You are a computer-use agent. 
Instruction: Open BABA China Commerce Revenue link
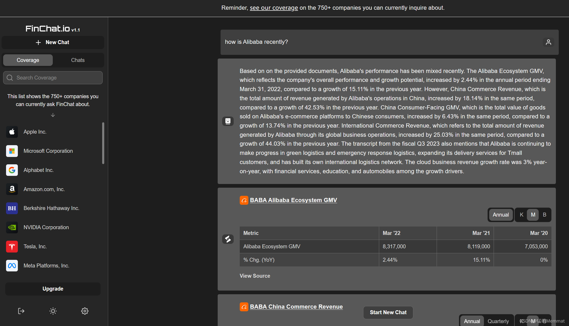(296, 307)
